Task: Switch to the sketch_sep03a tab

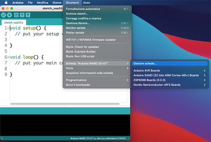Action: pos(13,22)
